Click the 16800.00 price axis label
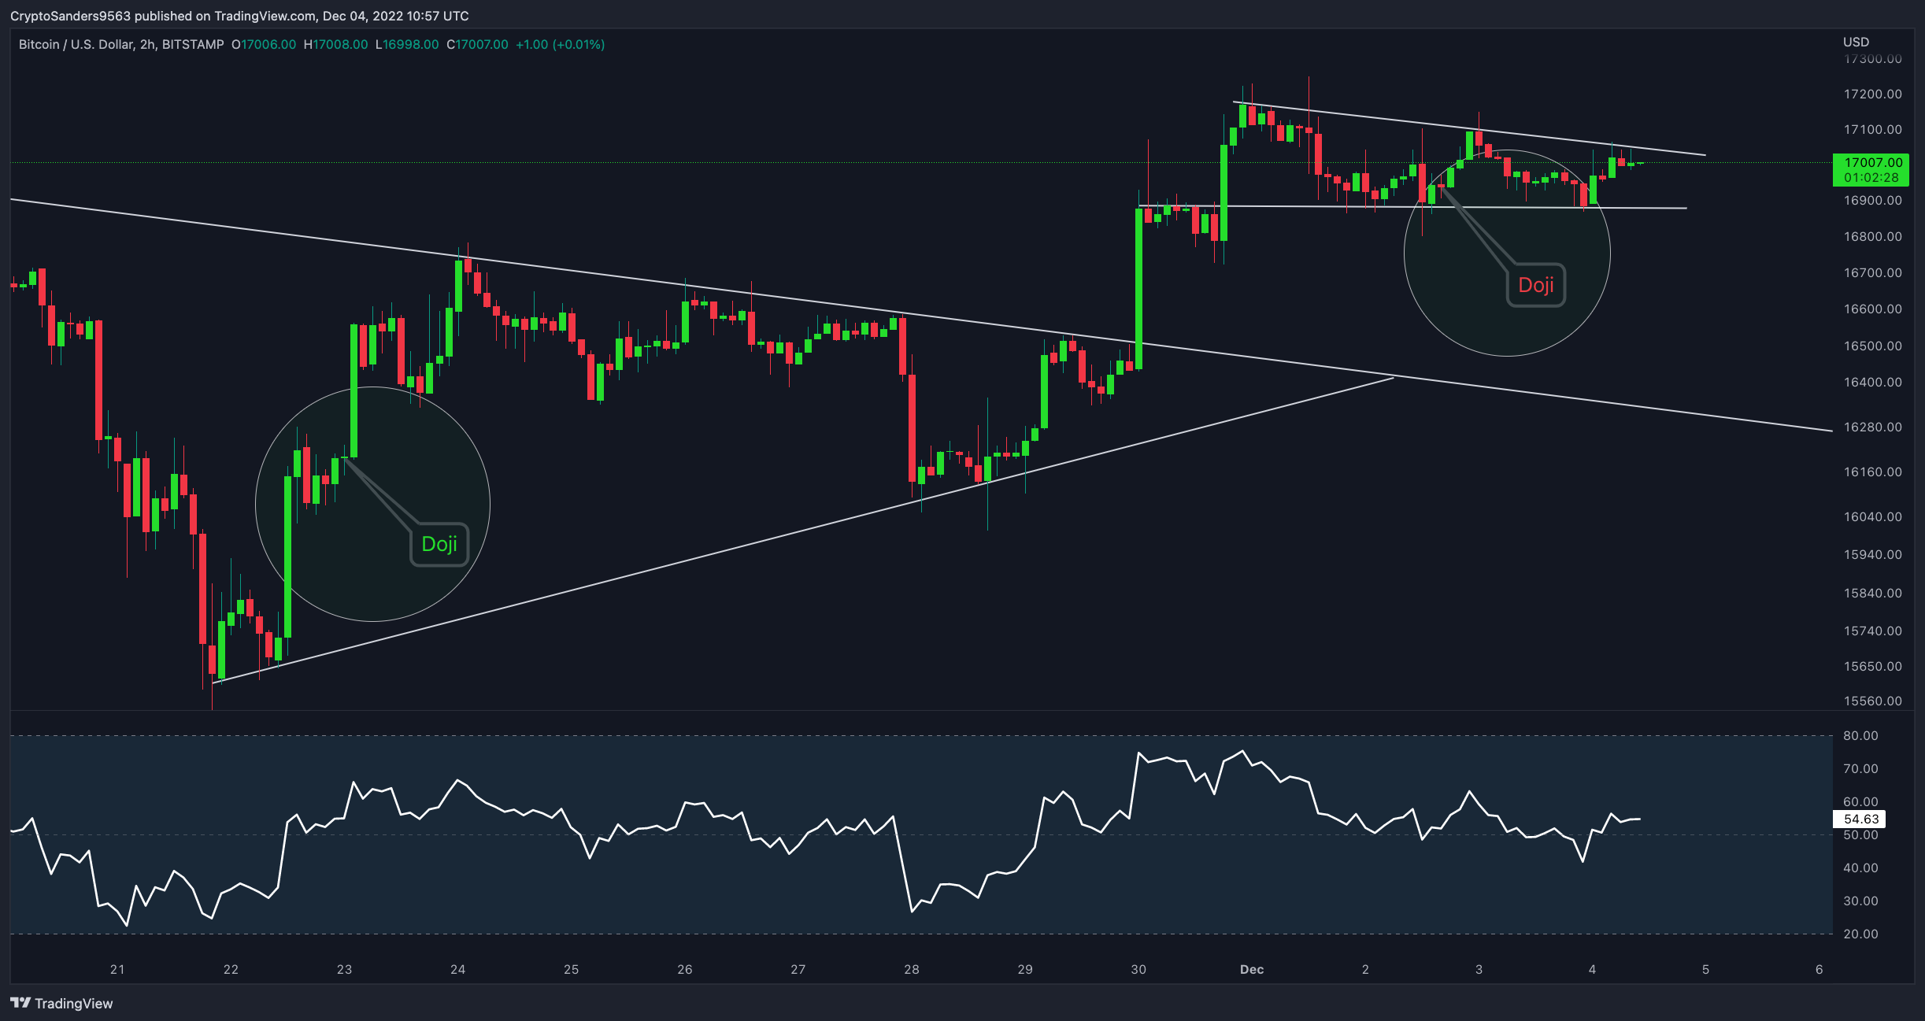Image resolution: width=1925 pixels, height=1021 pixels. (x=1872, y=236)
